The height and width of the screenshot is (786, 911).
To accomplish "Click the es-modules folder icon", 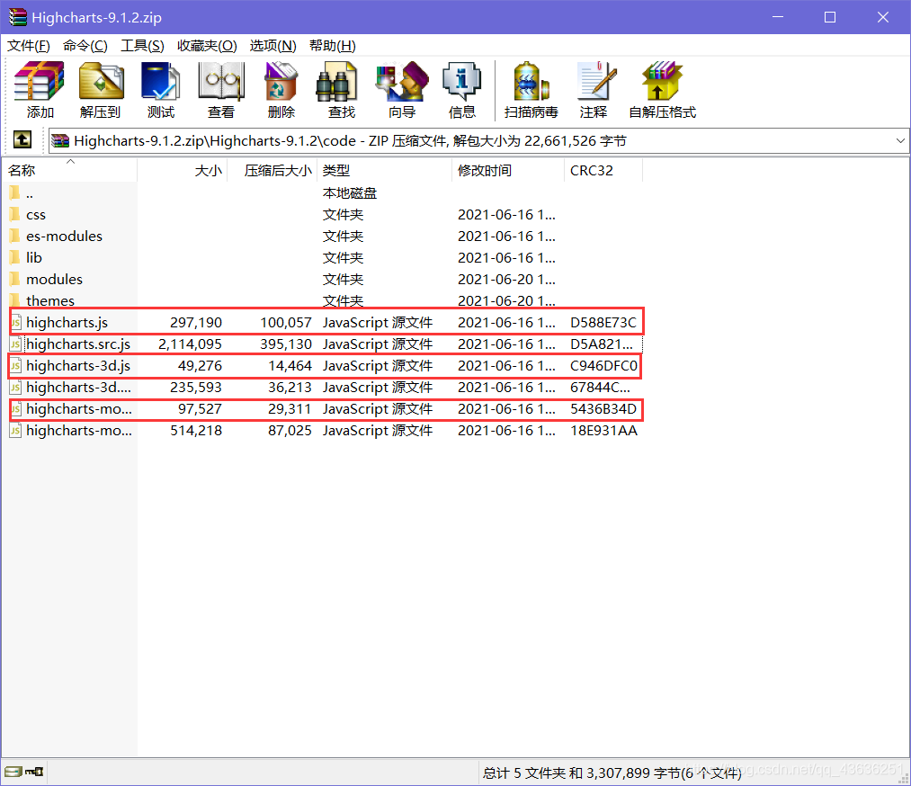I will point(15,236).
